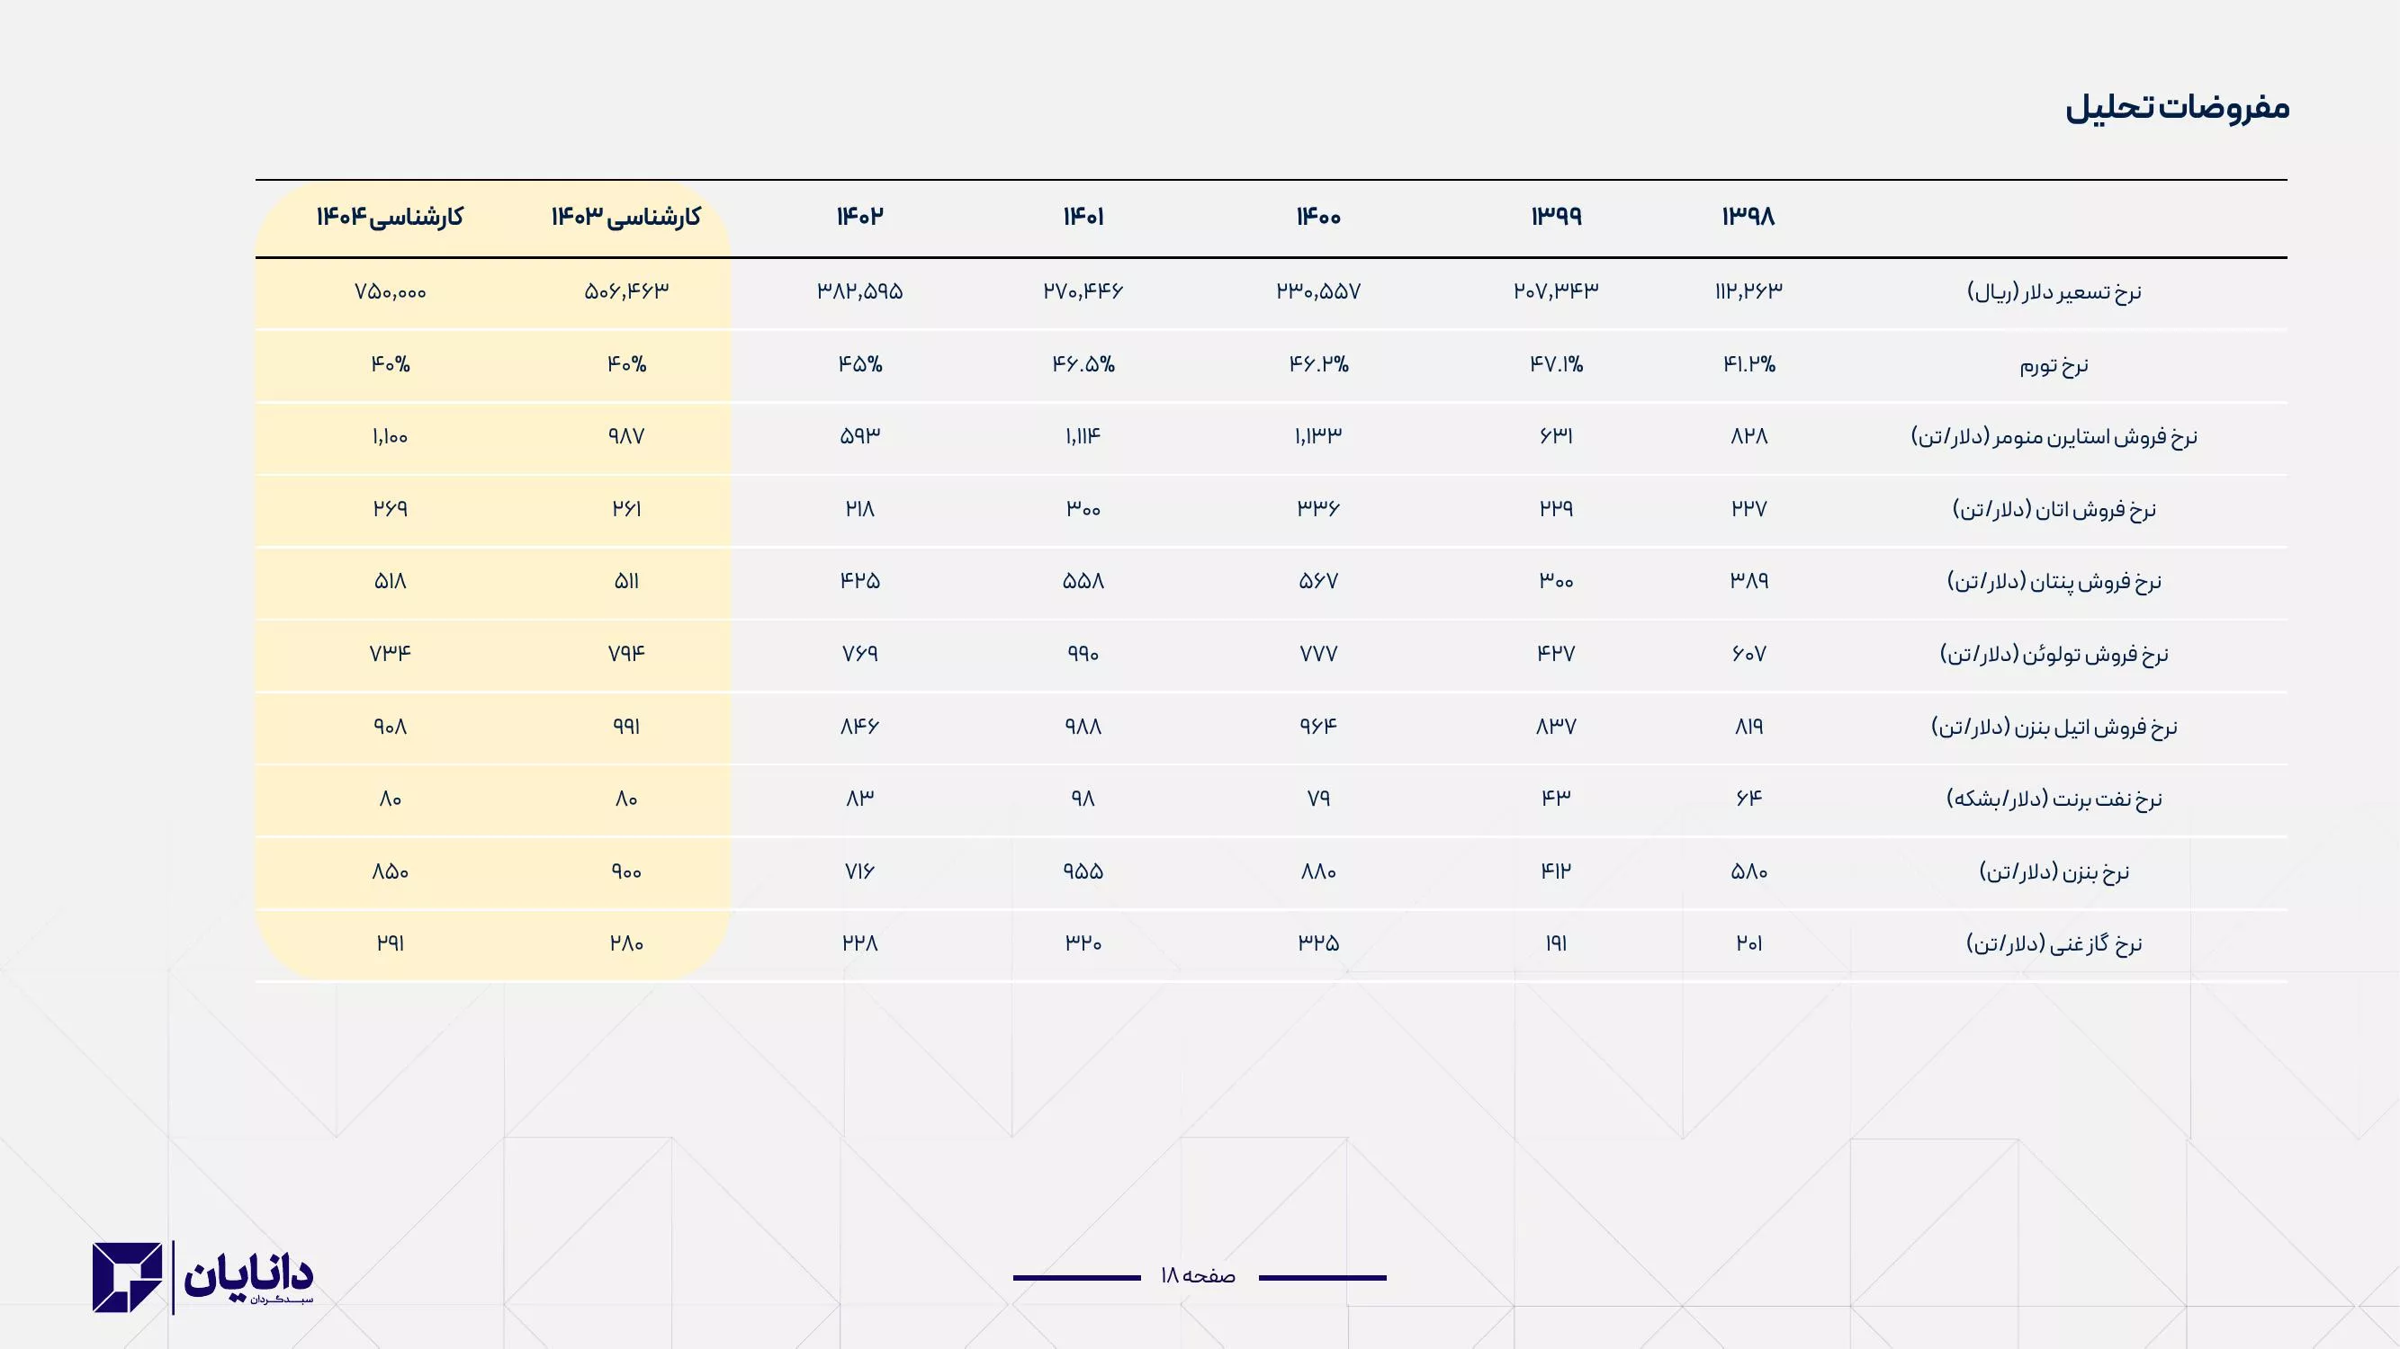Select row label نرخ تورم
The width and height of the screenshot is (2400, 1349).
pyautogui.click(x=2054, y=365)
